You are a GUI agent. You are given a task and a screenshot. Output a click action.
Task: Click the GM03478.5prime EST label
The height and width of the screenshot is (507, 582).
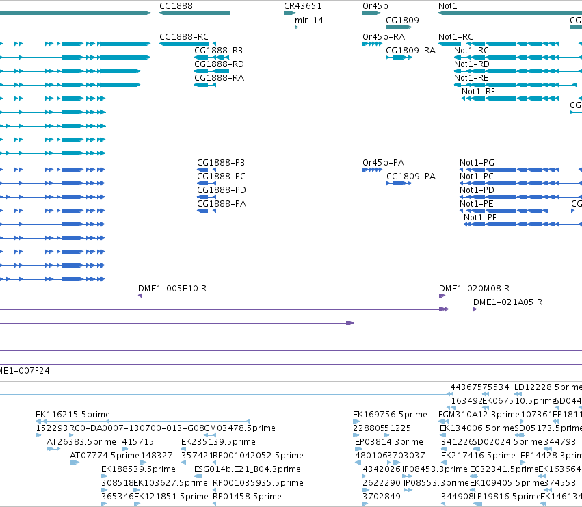click(x=240, y=428)
